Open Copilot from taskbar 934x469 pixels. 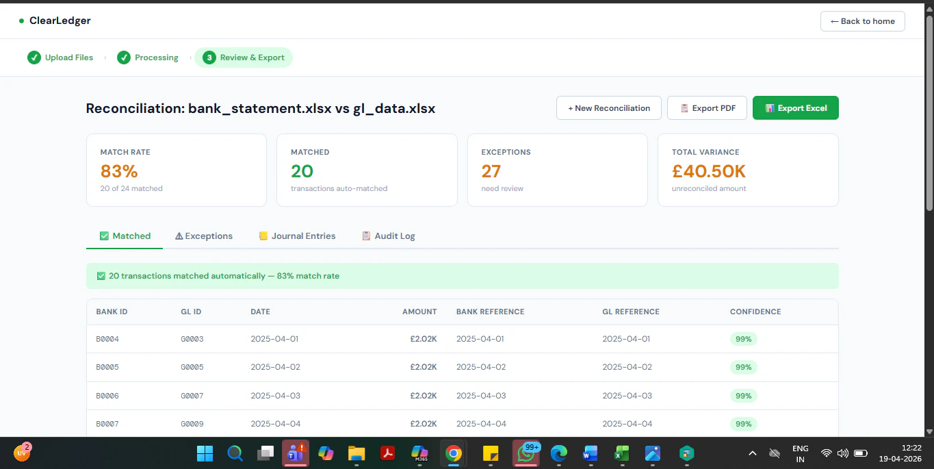pos(326,453)
